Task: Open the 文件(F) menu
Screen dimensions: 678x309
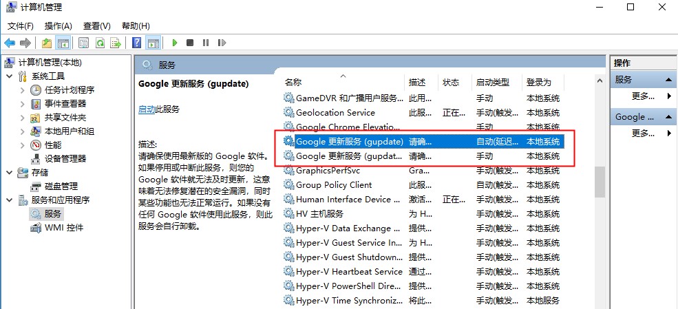Action: (21, 26)
